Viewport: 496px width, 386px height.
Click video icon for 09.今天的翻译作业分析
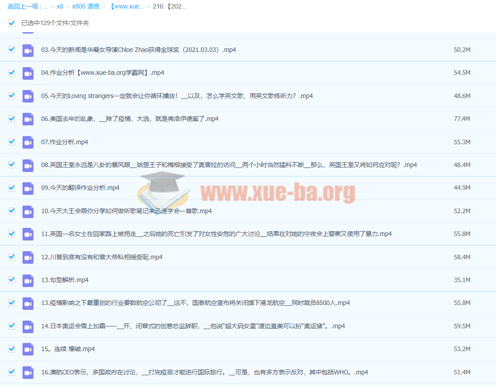click(28, 188)
